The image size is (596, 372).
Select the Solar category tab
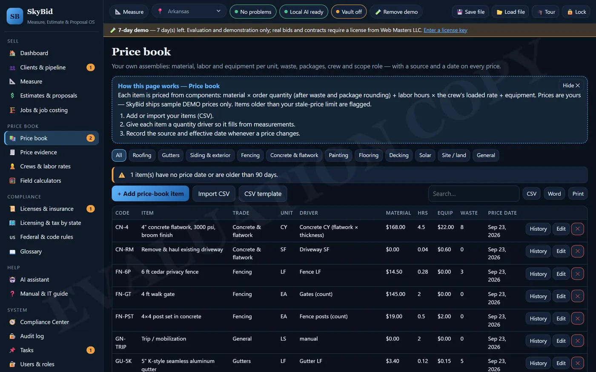[425, 155]
